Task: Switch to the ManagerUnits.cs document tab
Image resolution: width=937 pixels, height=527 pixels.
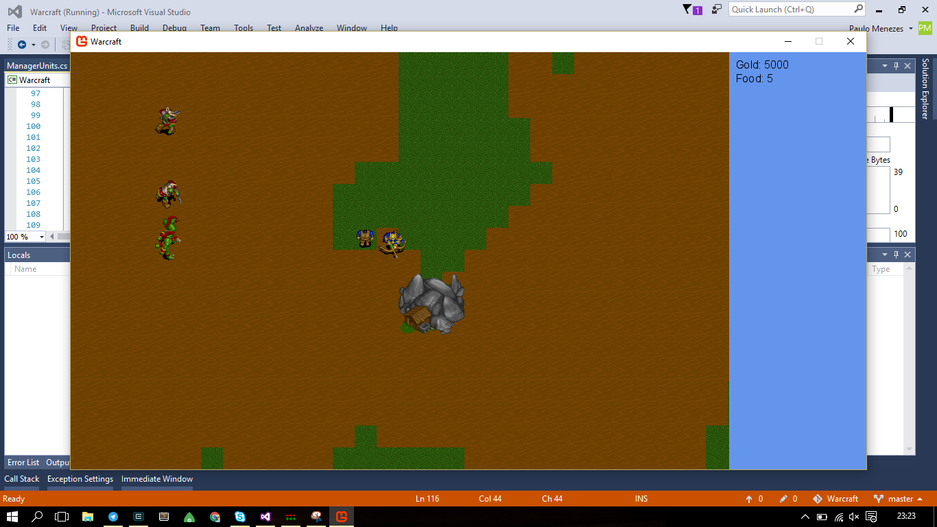Action: coord(37,65)
